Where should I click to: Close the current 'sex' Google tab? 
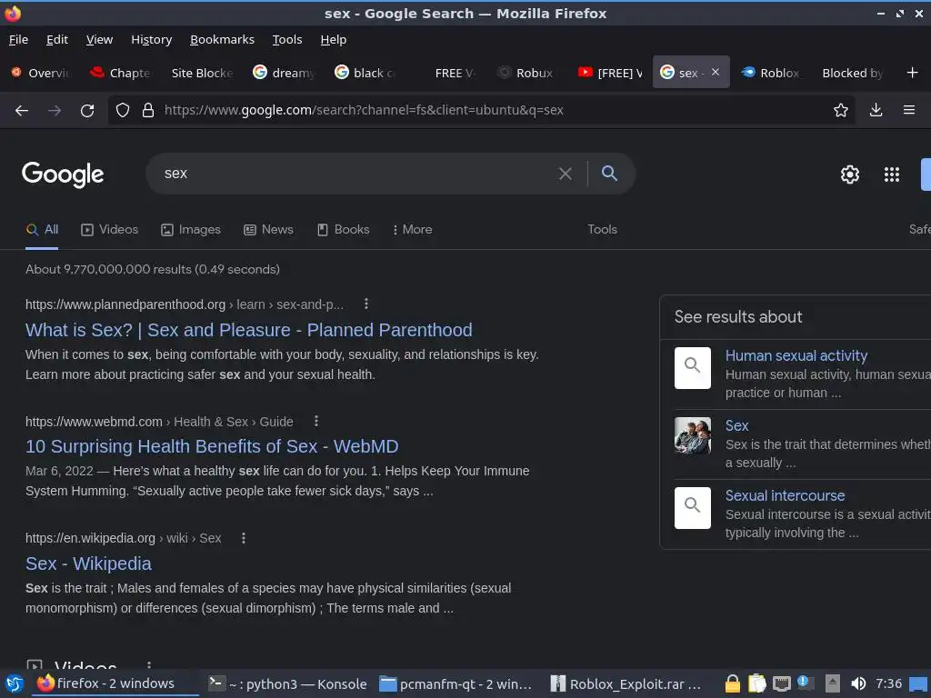click(x=716, y=72)
